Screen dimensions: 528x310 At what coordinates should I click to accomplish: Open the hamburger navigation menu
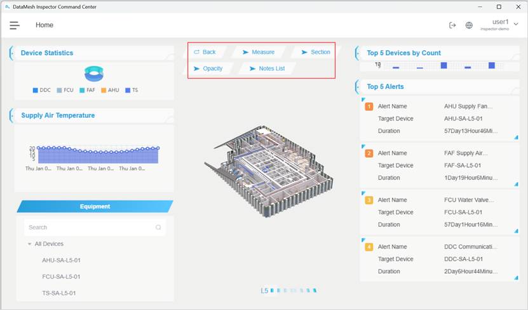coord(15,25)
